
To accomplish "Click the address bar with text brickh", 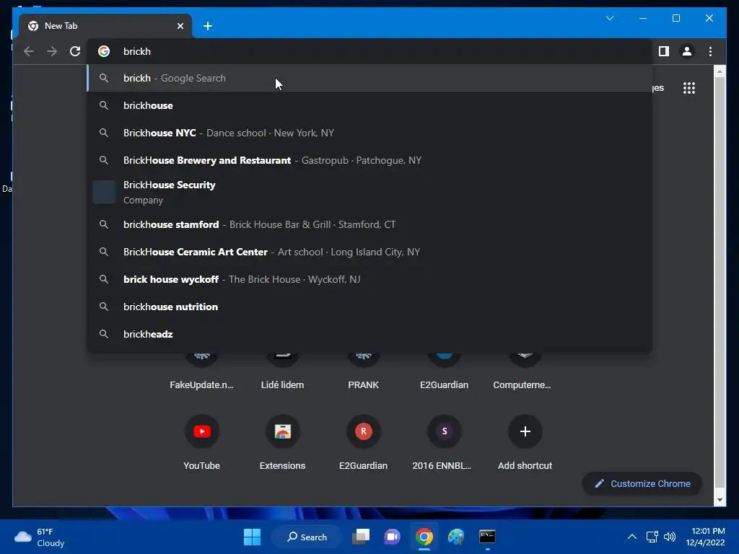I will click(x=369, y=51).
